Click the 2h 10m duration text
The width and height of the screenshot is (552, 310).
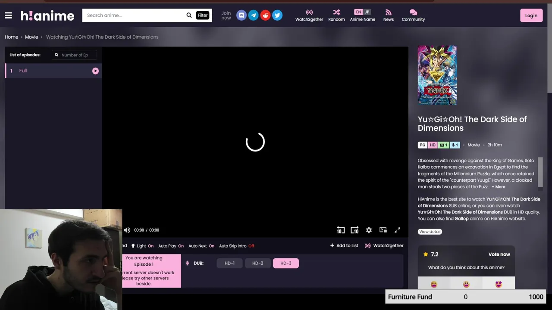point(495,145)
